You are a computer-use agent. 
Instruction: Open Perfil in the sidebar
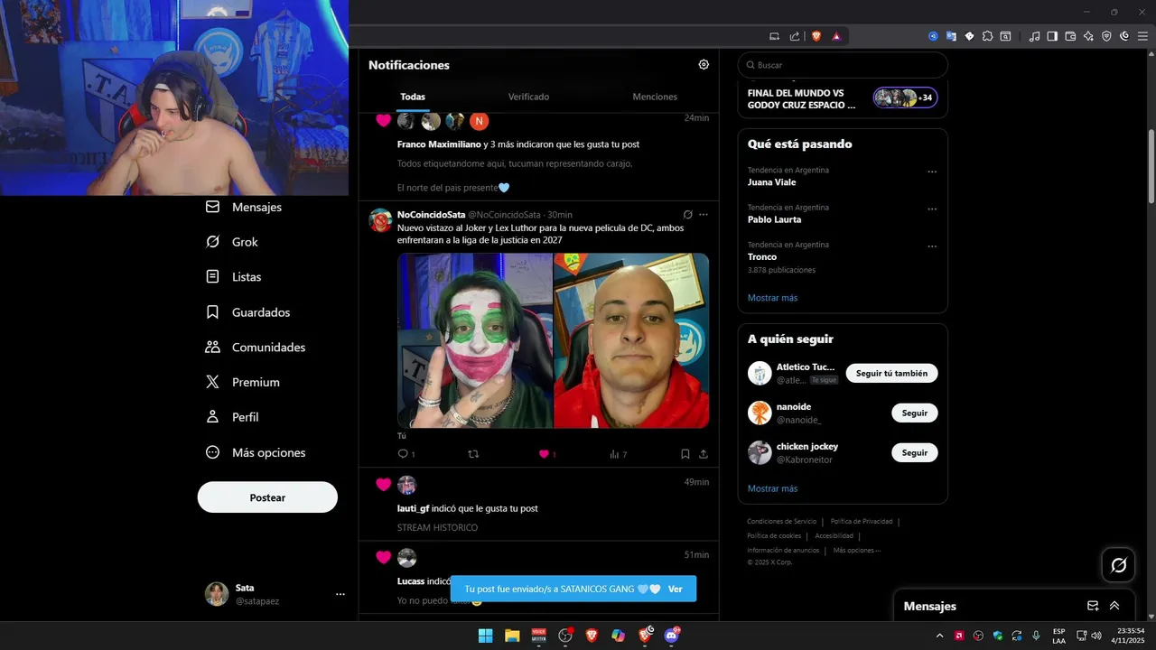[x=232, y=417]
